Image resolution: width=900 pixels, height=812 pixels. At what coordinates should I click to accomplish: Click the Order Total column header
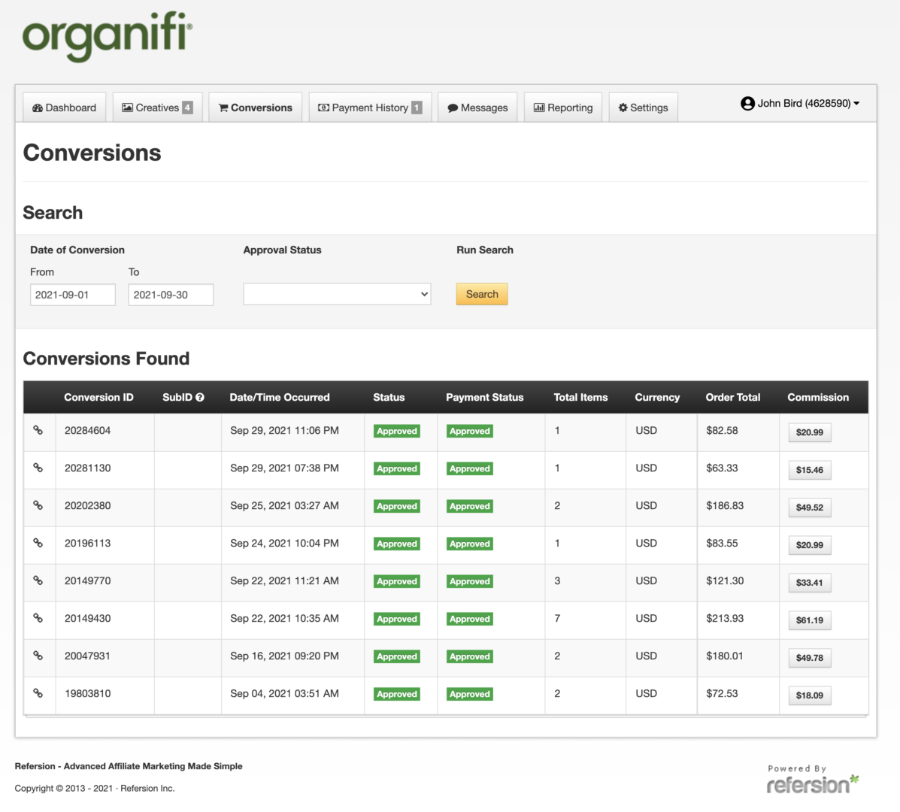coord(733,397)
